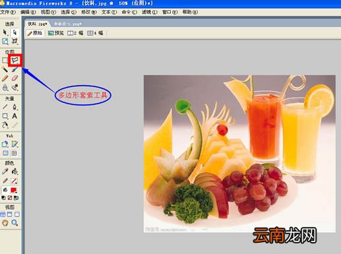Switch to full screen with menus mode
Screen dimensions: 341x254
click(x=10, y=214)
